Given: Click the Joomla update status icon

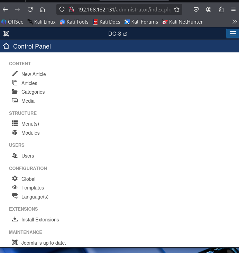Looking at the screenshot, I should point(15,242).
